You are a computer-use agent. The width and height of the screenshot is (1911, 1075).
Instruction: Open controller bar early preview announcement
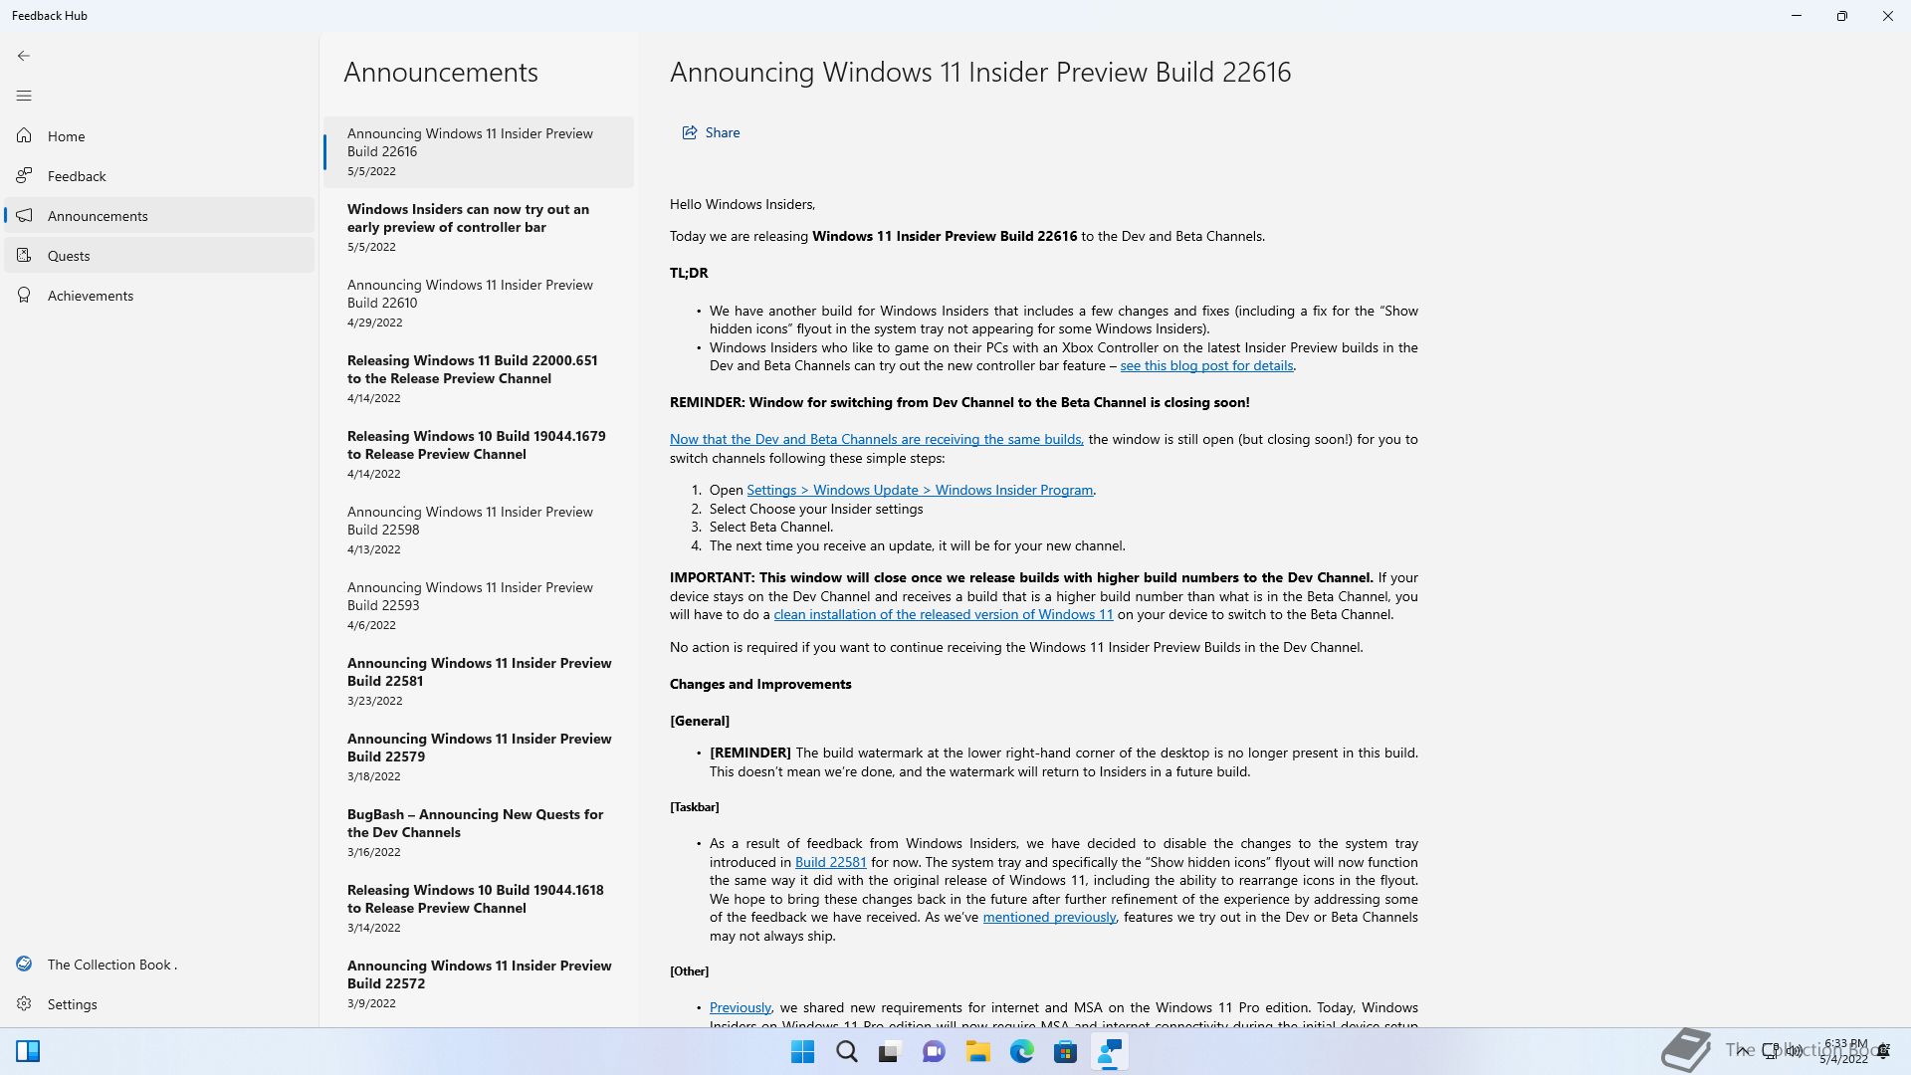pyautogui.click(x=479, y=227)
